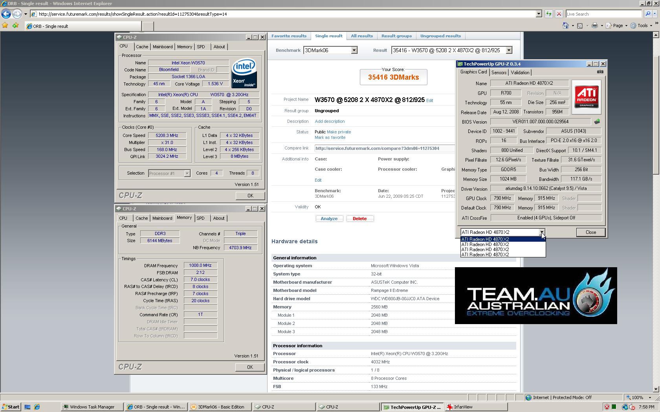Viewport: 660px width, 412px height.
Task: Open the IE Page menu
Action: pos(617,26)
